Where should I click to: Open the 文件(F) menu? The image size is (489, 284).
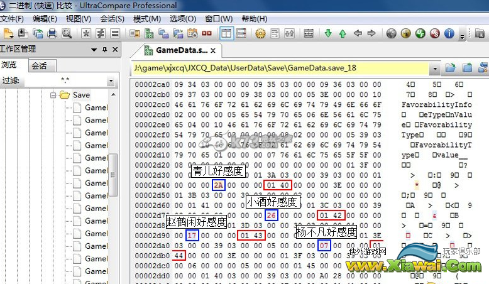click(x=12, y=19)
